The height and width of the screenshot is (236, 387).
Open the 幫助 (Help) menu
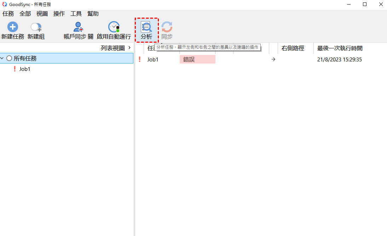point(93,14)
